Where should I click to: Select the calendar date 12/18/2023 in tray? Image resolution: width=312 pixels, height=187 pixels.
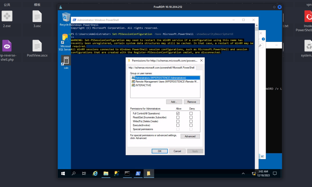263,175
